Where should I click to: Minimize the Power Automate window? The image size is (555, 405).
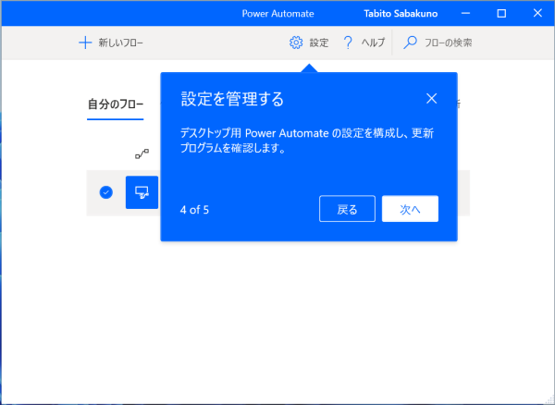[466, 14]
